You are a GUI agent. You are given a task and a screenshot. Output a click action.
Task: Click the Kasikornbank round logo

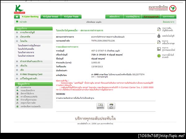(x=173, y=9)
